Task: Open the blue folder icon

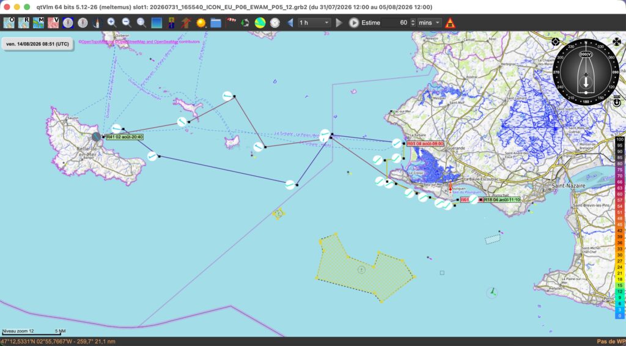Action: tap(216, 23)
